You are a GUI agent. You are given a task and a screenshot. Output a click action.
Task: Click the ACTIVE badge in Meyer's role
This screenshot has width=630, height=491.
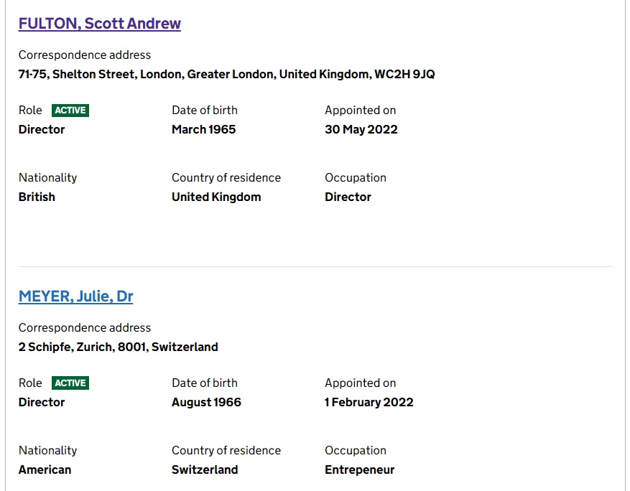70,383
